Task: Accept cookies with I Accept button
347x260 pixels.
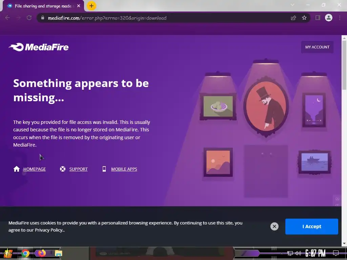Action: (x=312, y=226)
